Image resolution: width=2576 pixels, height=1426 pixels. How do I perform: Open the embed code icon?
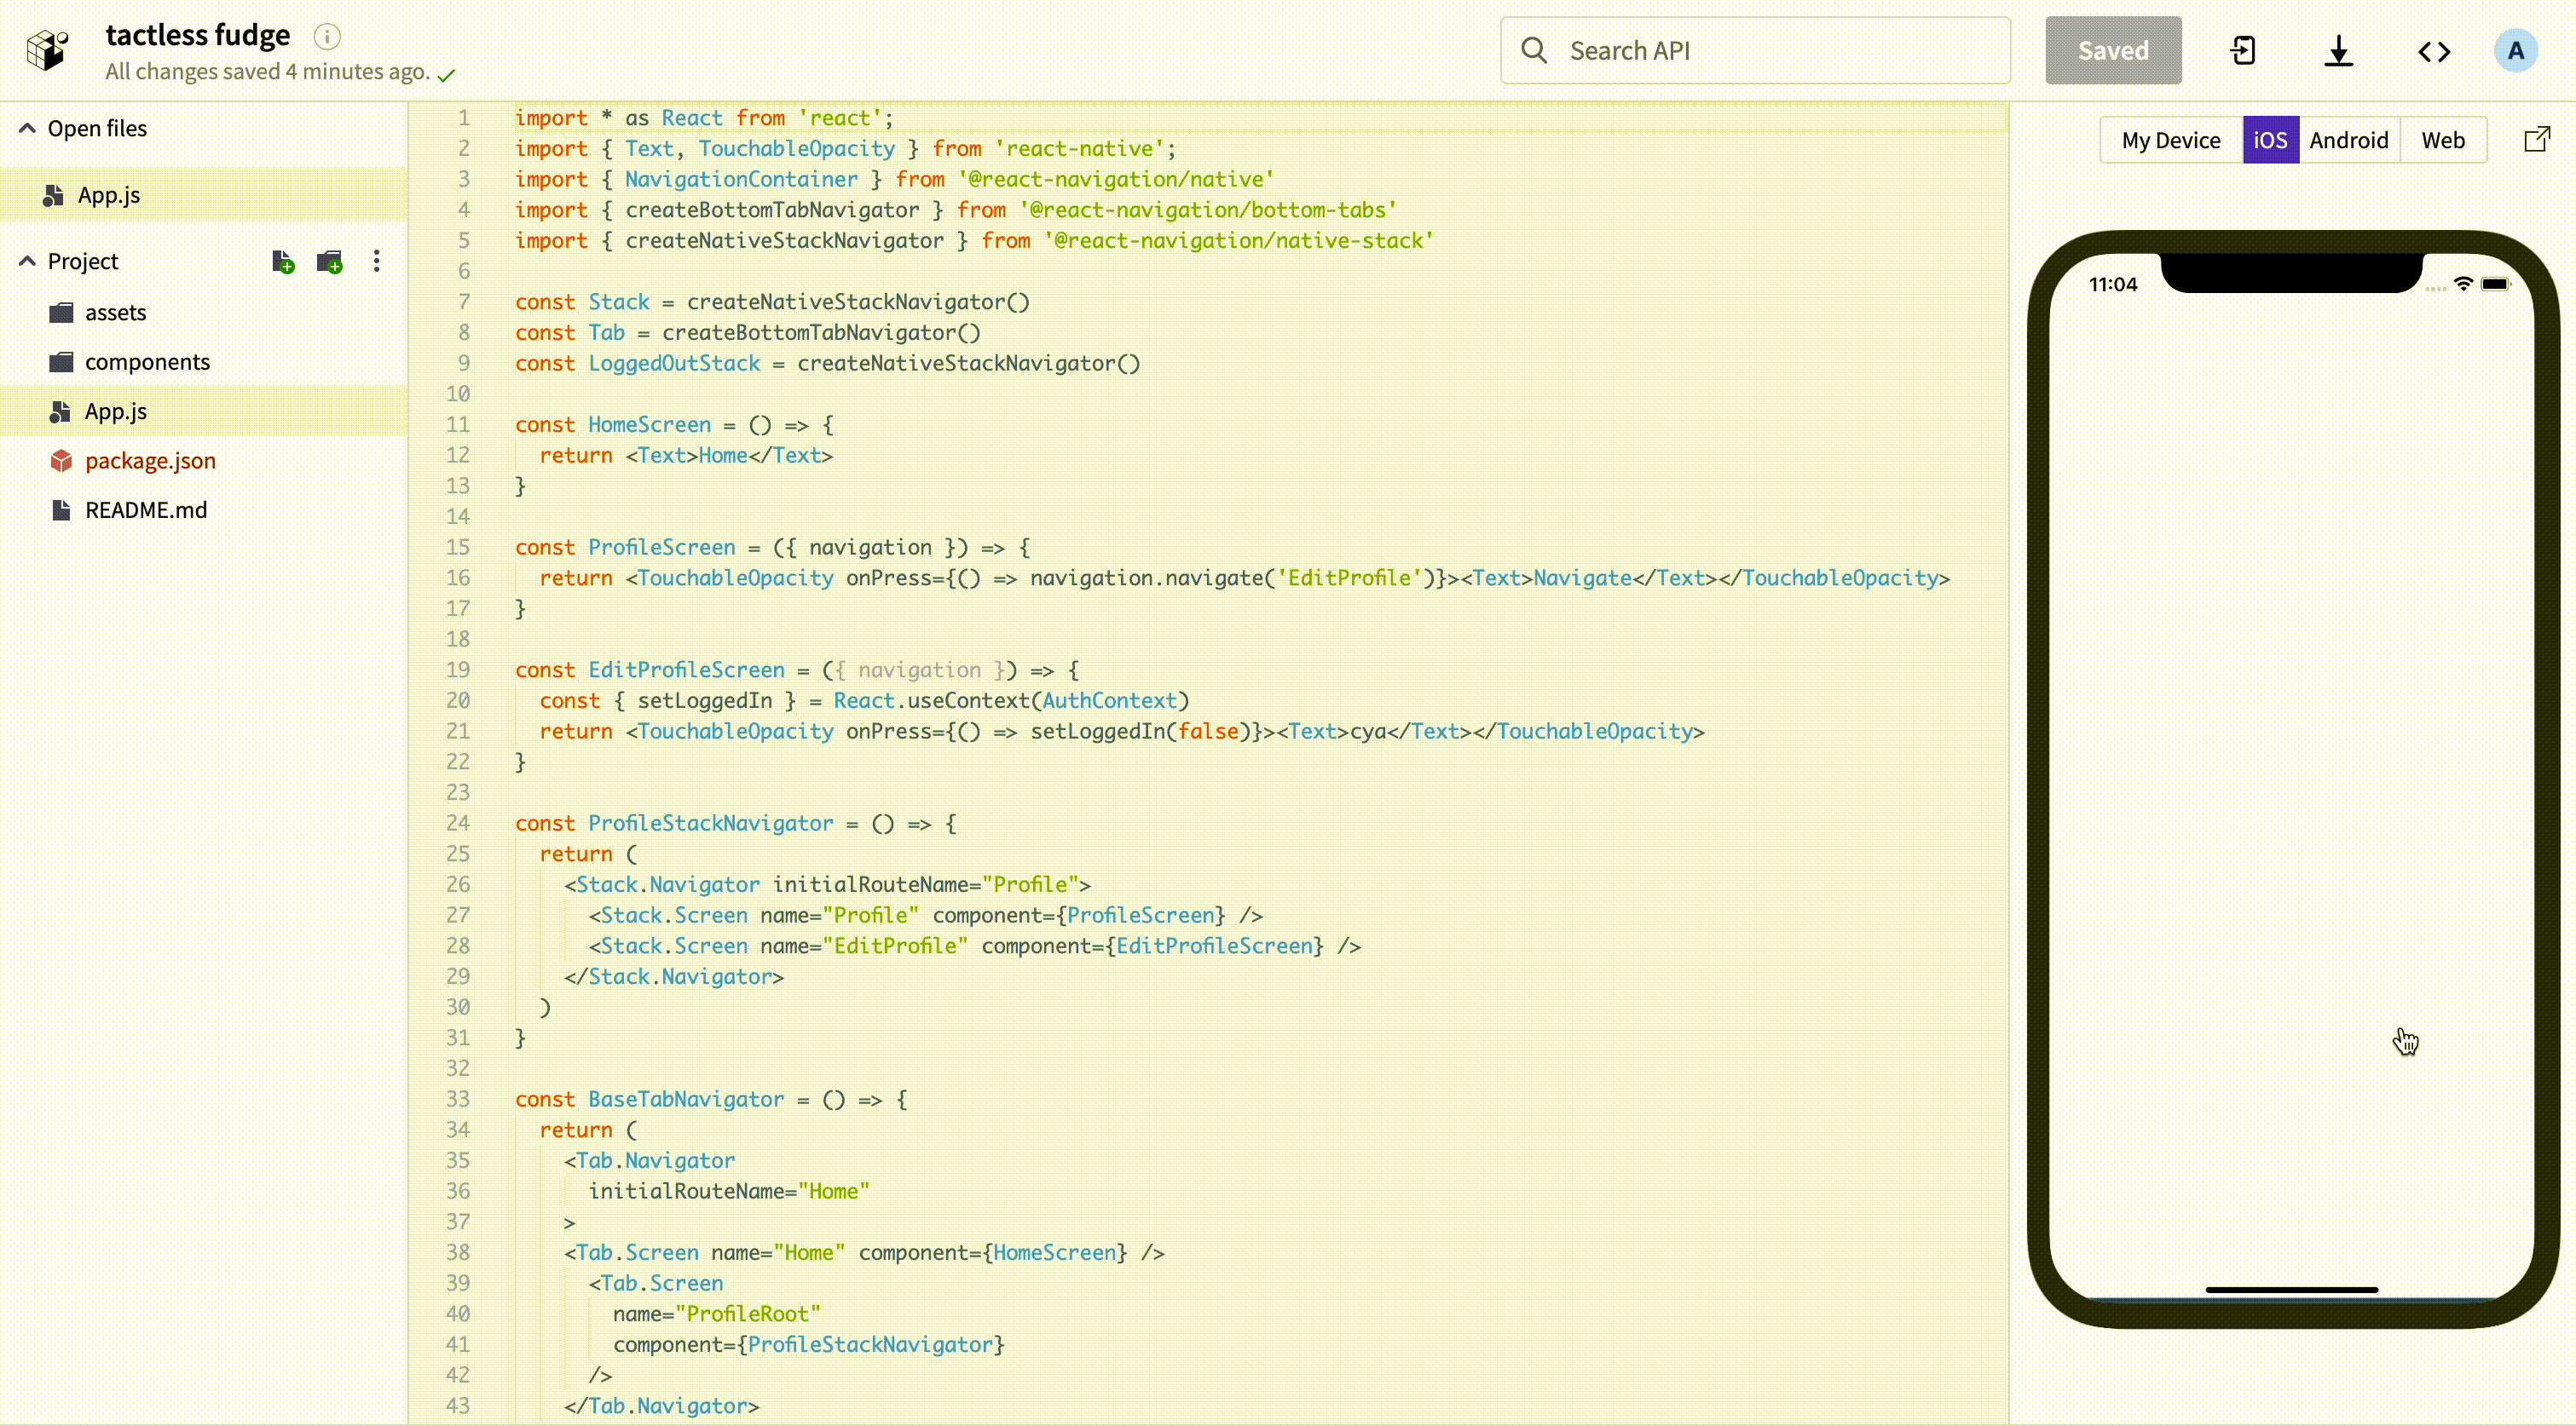point(2434,51)
